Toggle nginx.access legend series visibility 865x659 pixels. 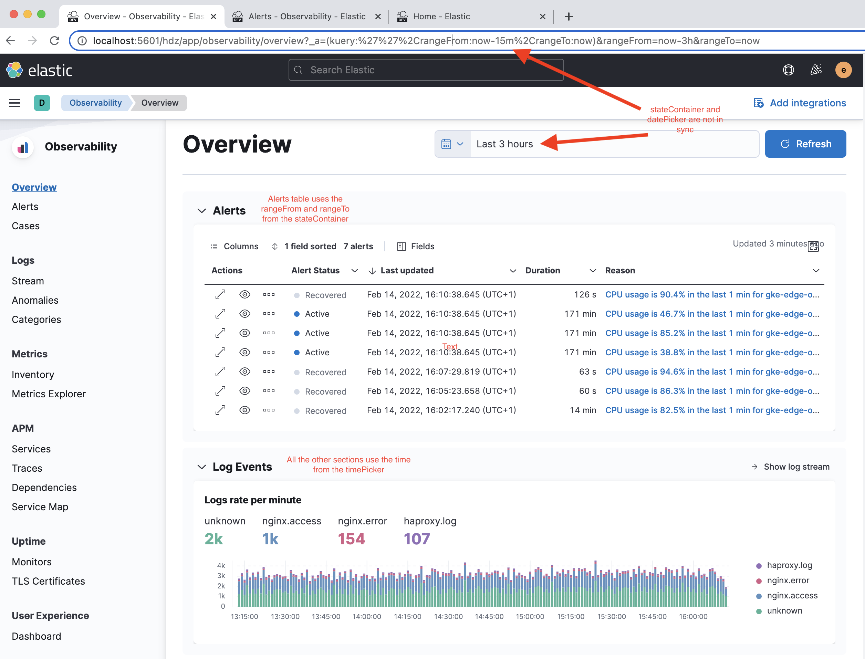pyautogui.click(x=792, y=595)
